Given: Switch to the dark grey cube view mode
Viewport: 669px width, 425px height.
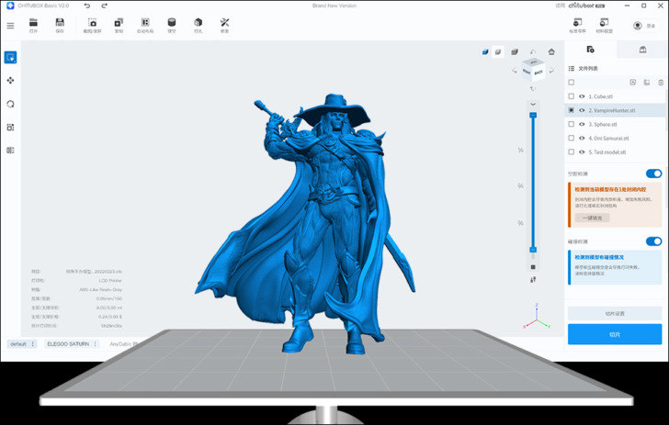Looking at the screenshot, I should (x=515, y=52).
